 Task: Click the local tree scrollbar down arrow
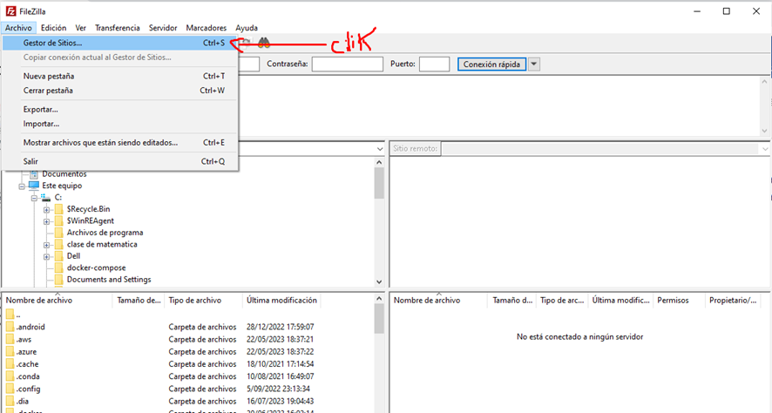tap(379, 281)
